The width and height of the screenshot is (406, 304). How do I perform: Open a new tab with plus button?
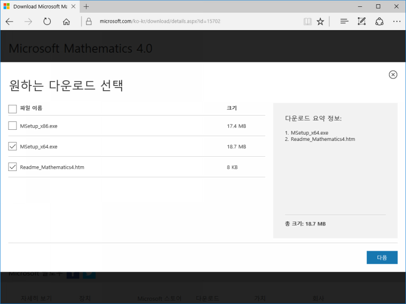pyautogui.click(x=86, y=6)
